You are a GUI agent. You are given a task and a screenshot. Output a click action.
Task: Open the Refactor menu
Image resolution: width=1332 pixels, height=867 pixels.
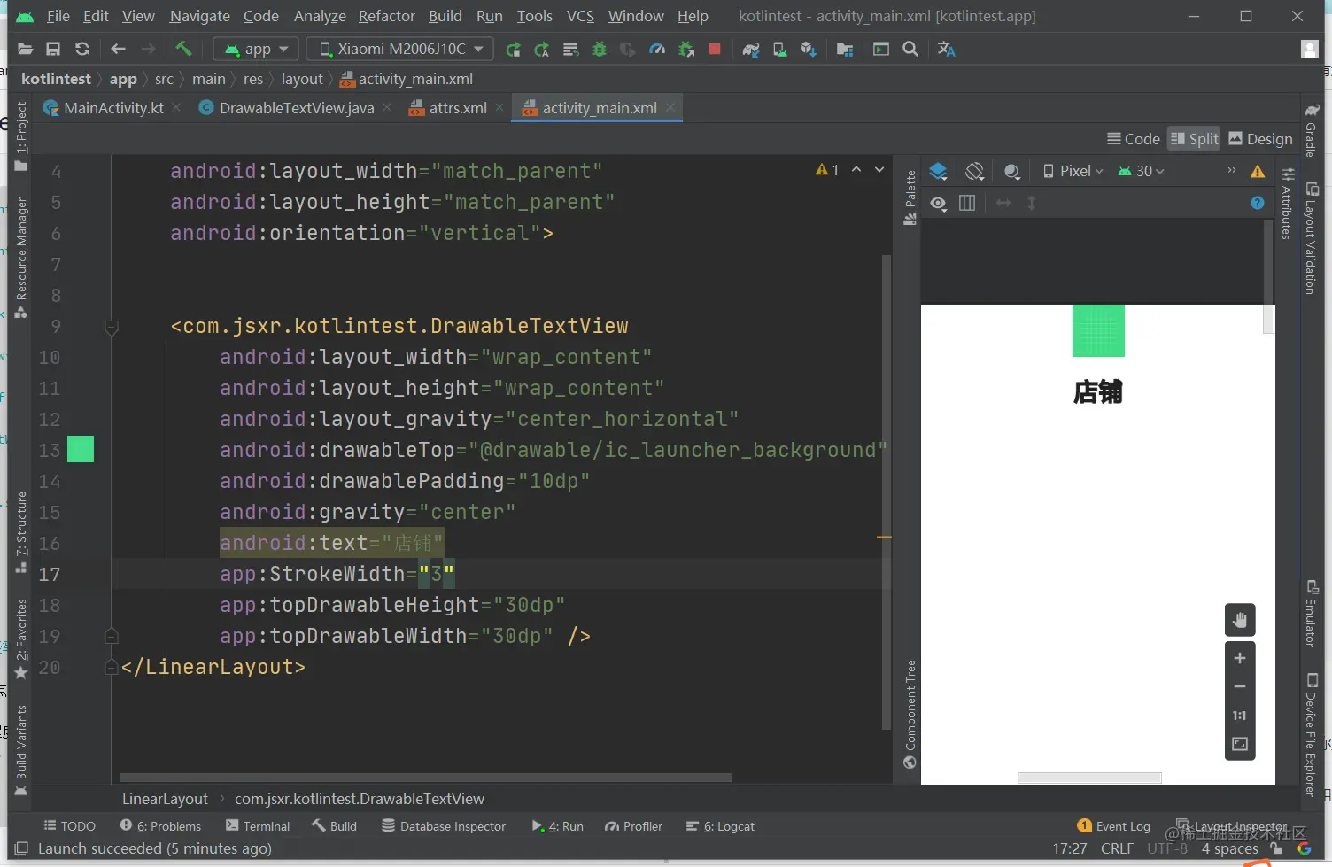pos(386,16)
